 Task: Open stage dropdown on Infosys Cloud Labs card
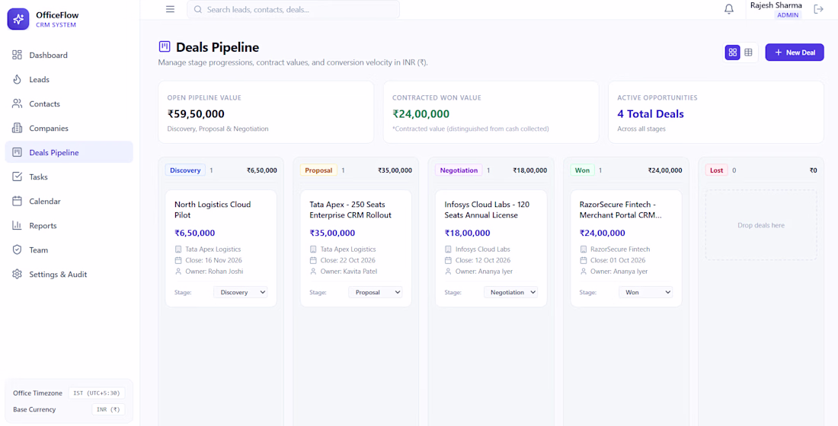pyautogui.click(x=510, y=292)
